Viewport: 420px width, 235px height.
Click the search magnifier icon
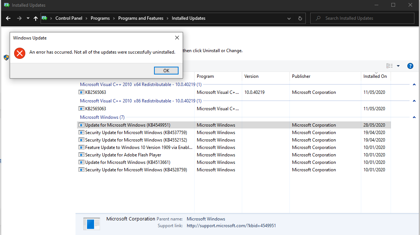coord(318,18)
